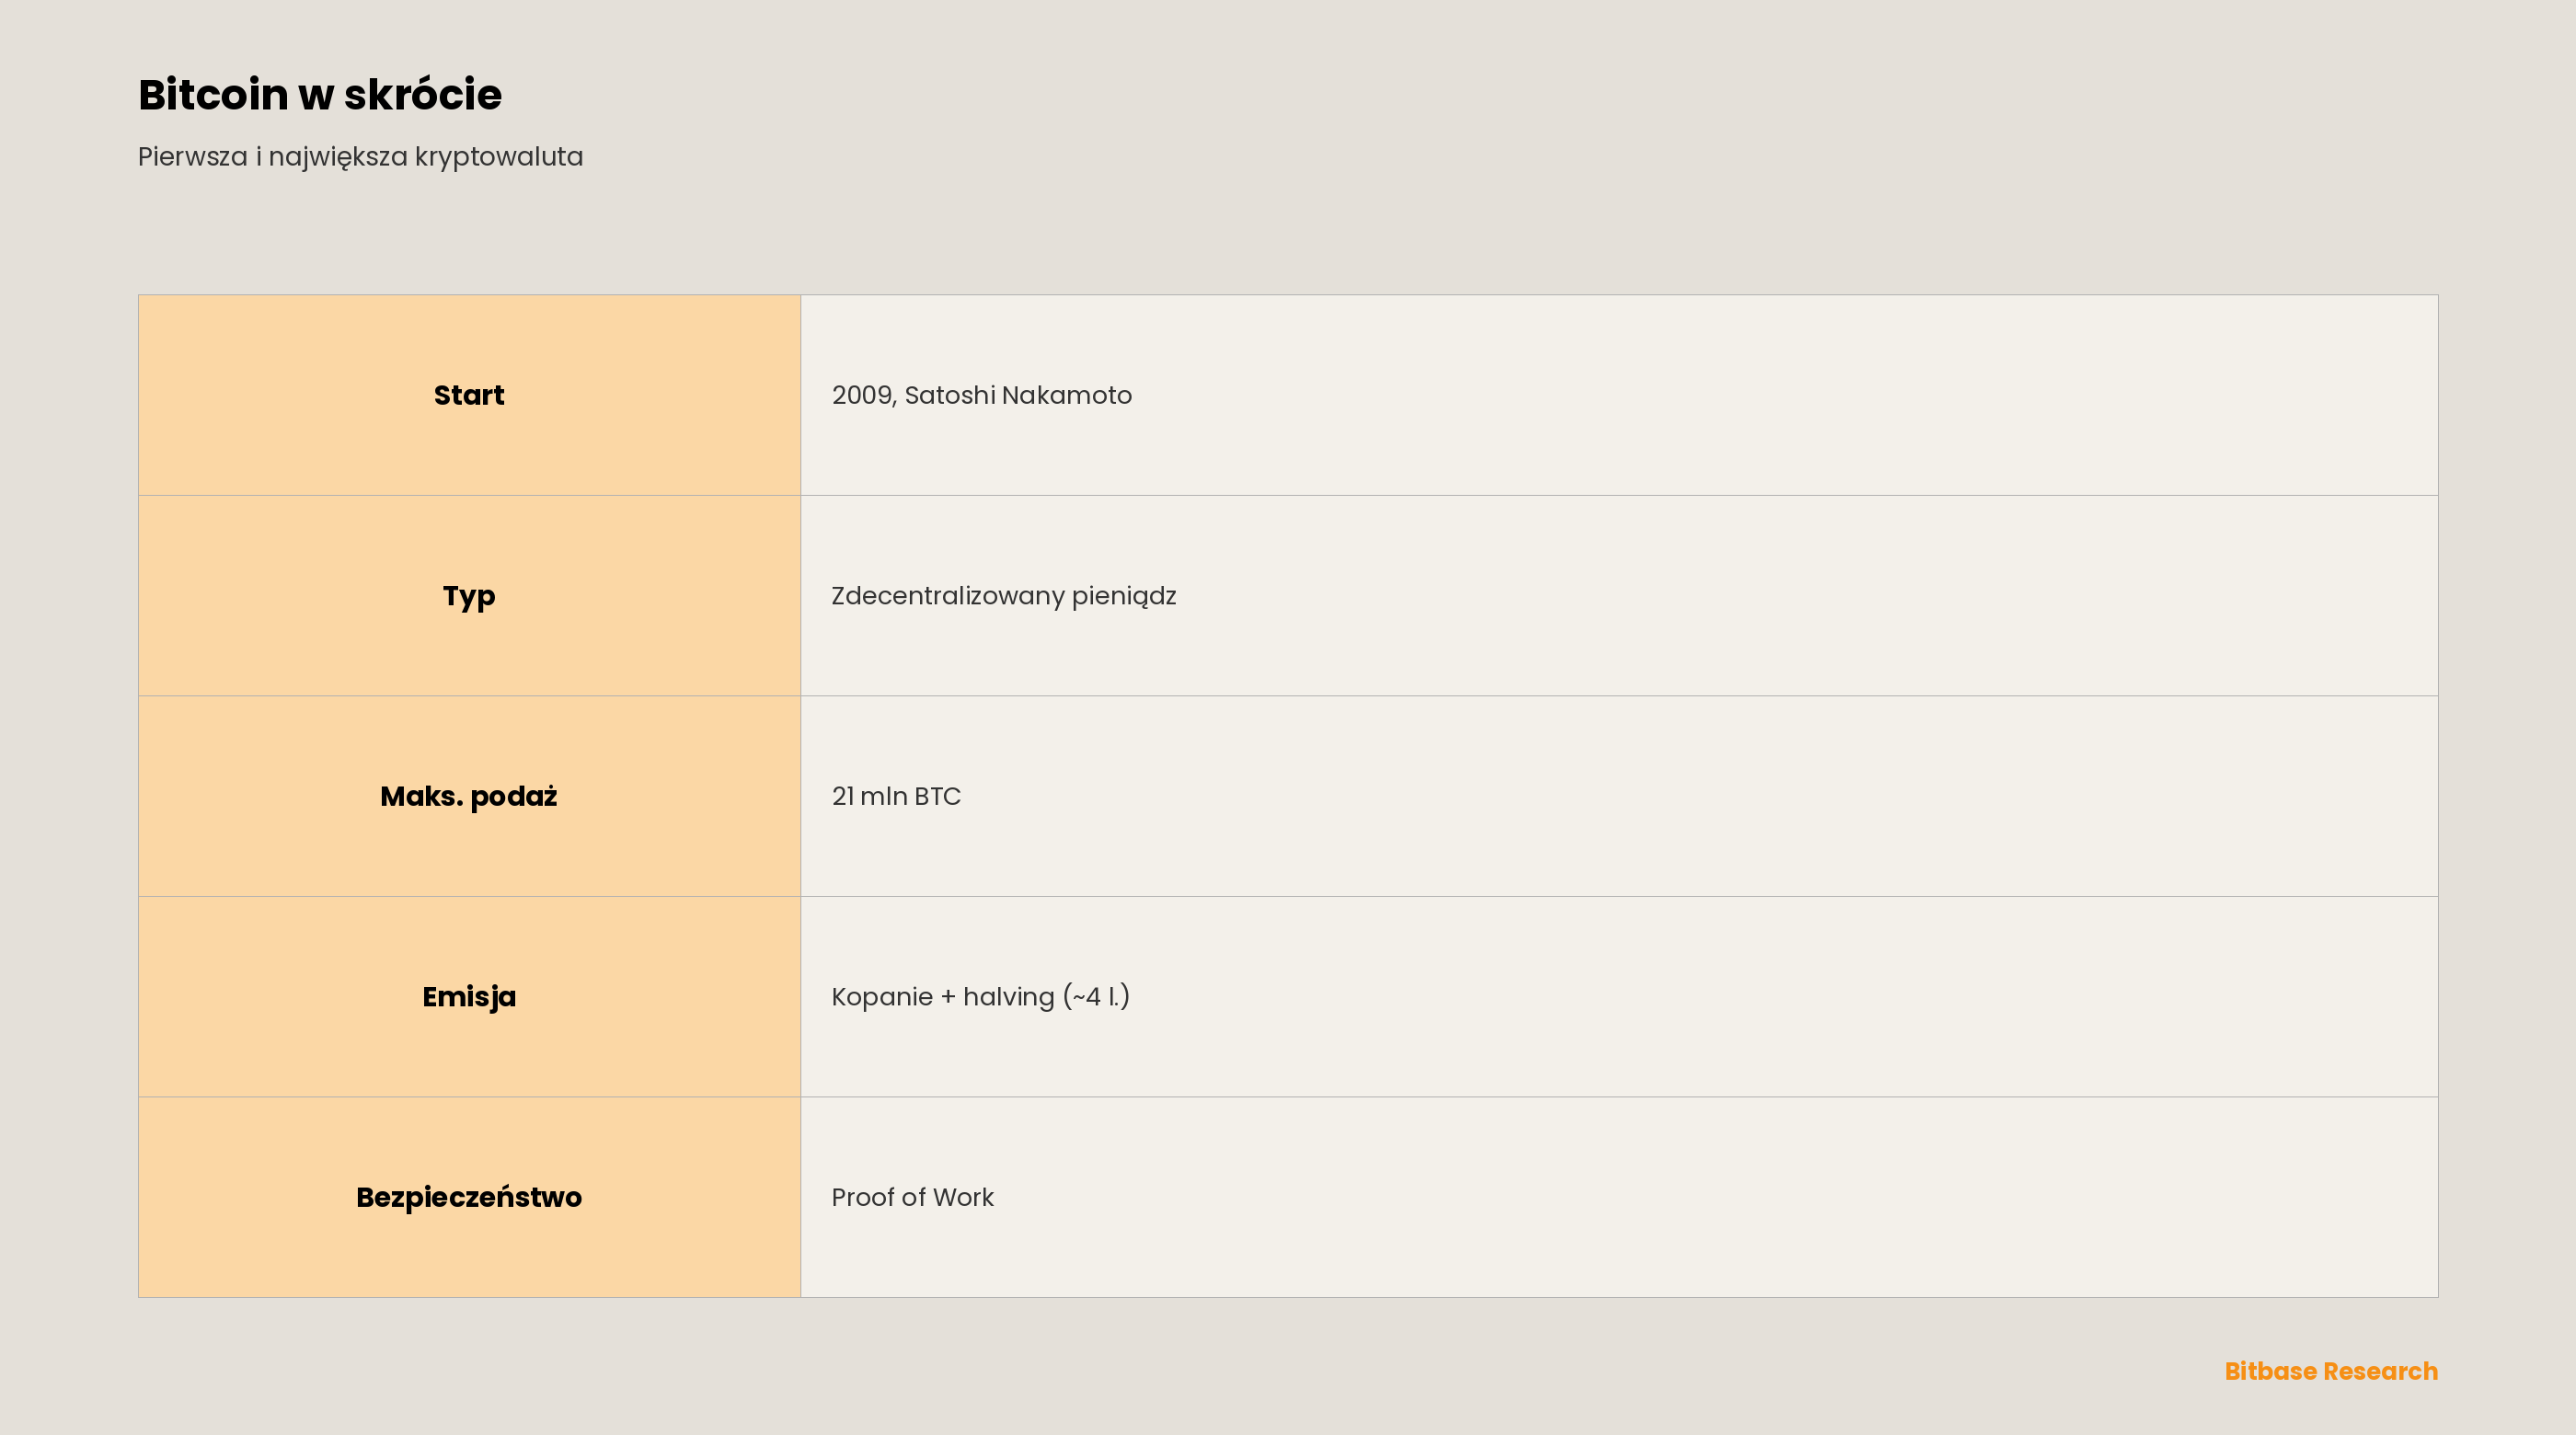Click the Bezpieczeństwo label cell
Image resolution: width=2576 pixels, height=1435 pixels.
[469, 1197]
